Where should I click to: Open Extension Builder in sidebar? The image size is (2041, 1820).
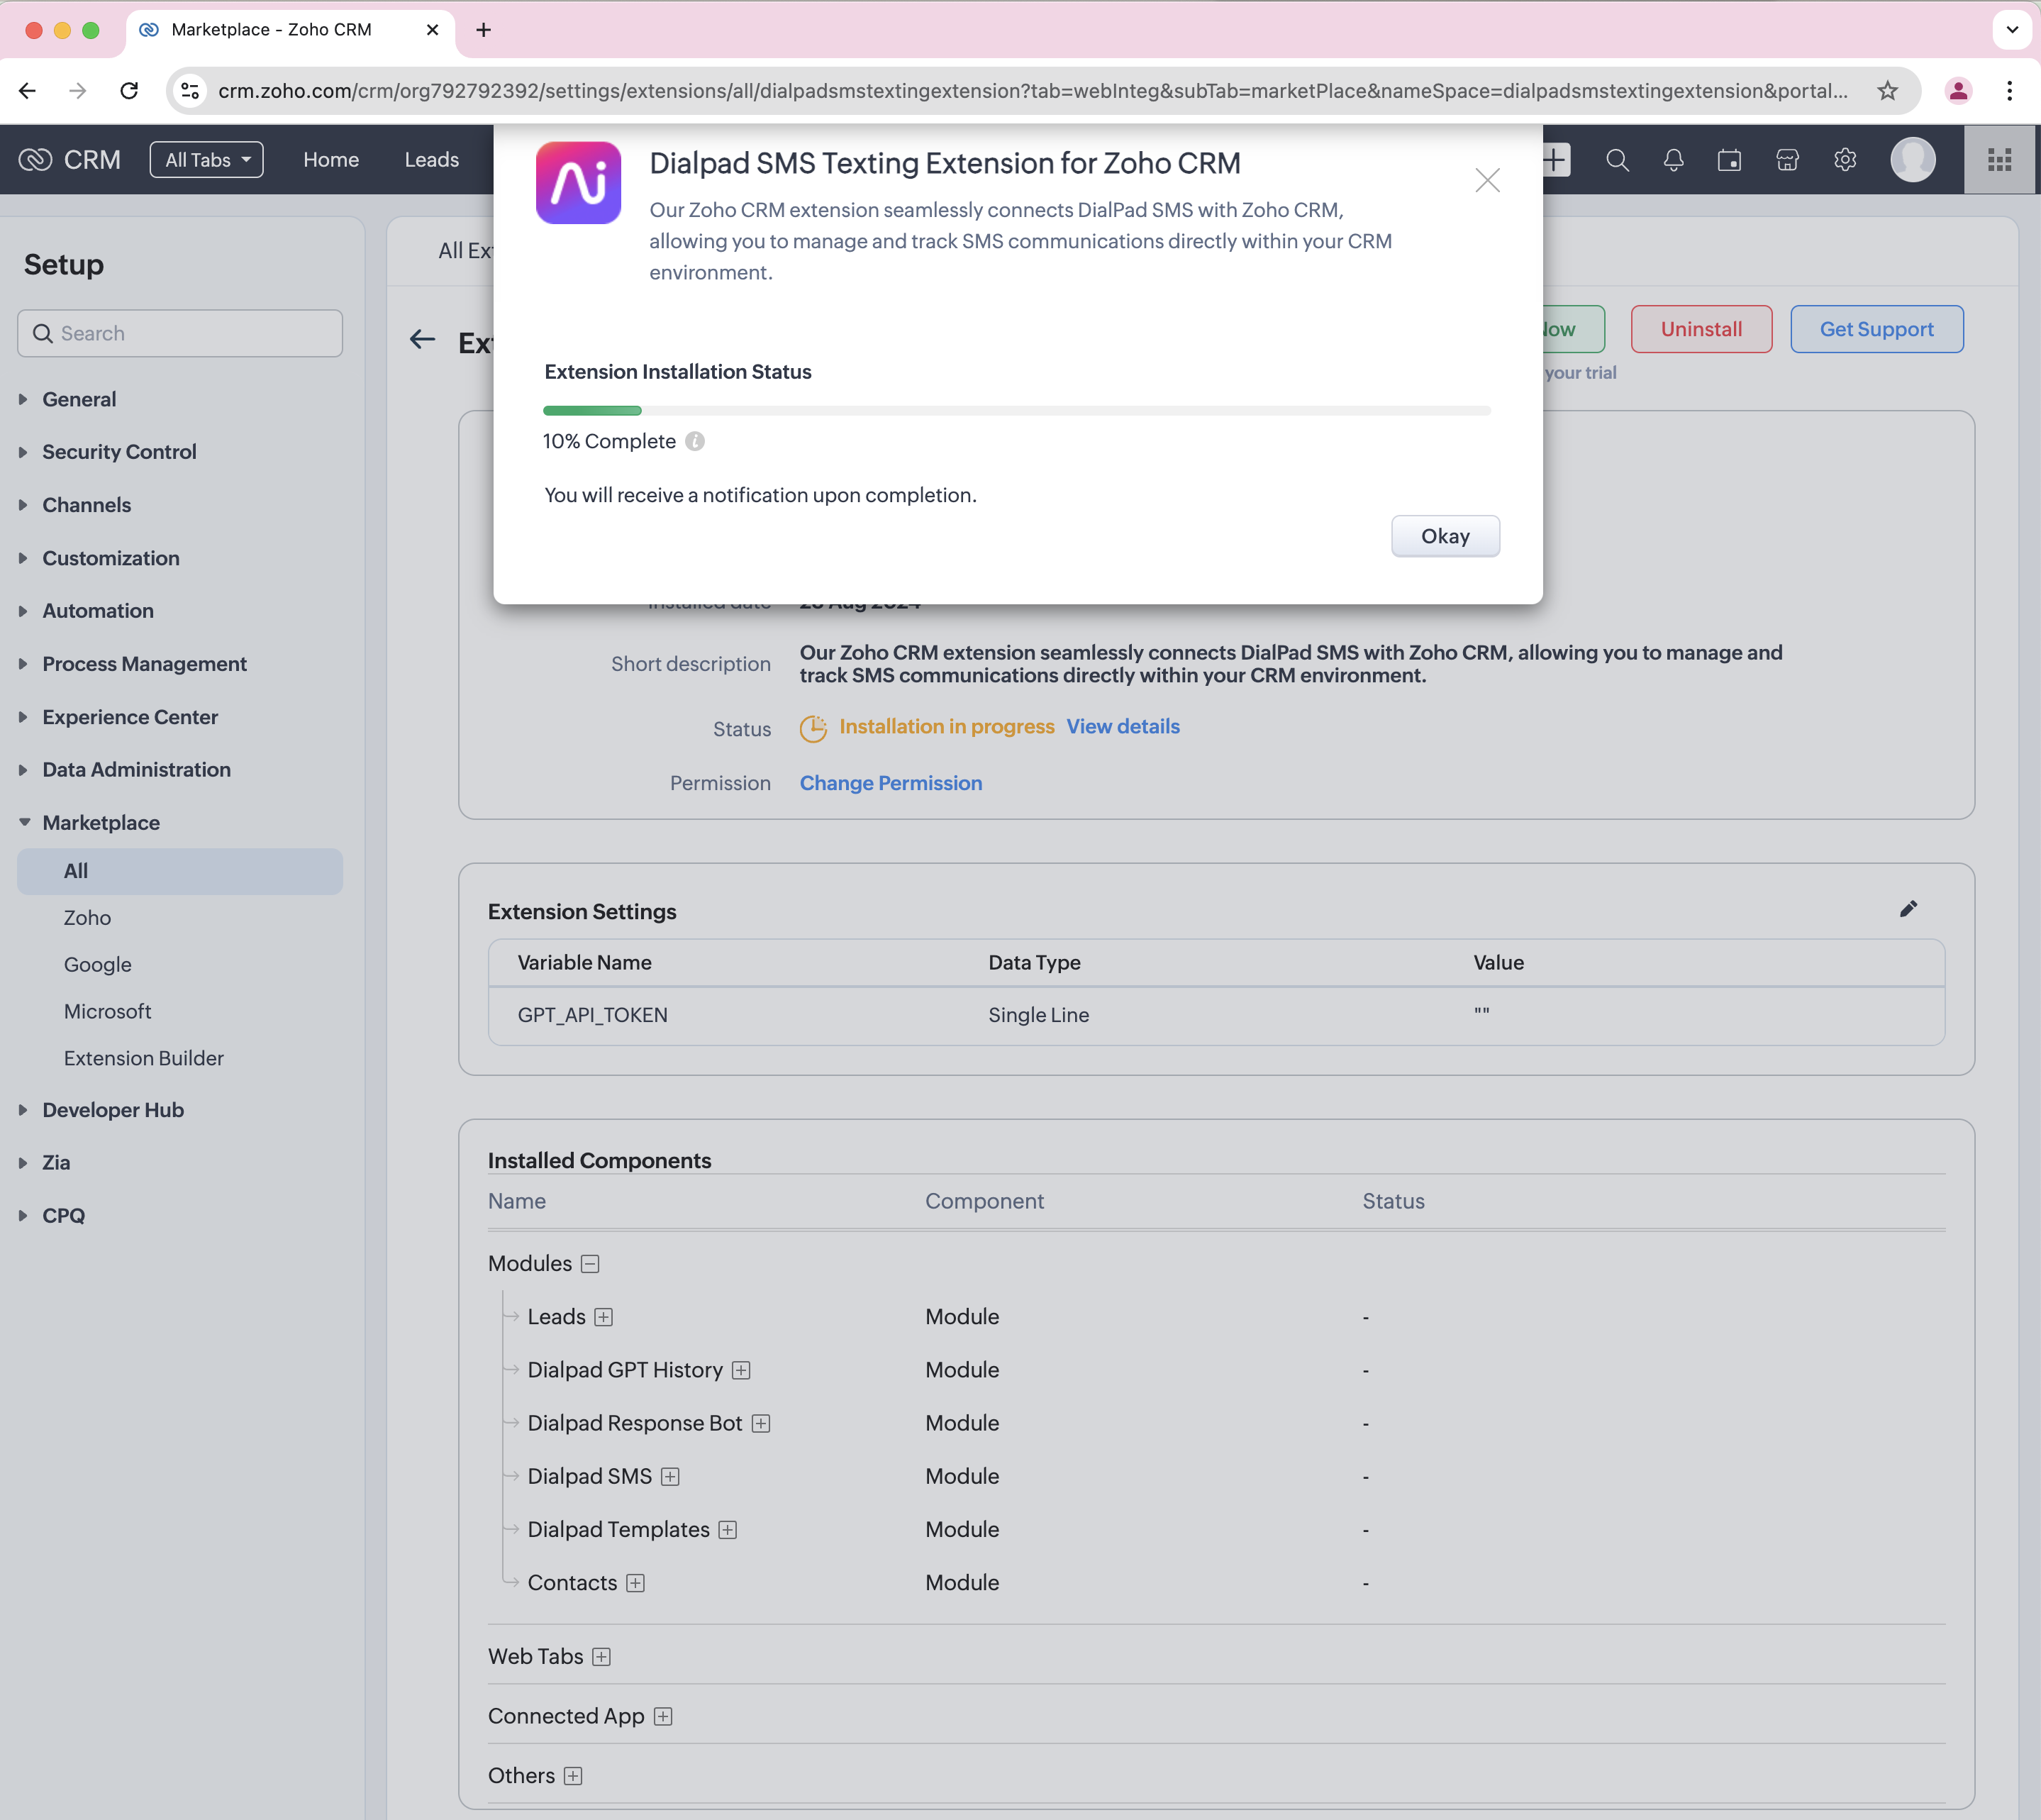point(143,1058)
